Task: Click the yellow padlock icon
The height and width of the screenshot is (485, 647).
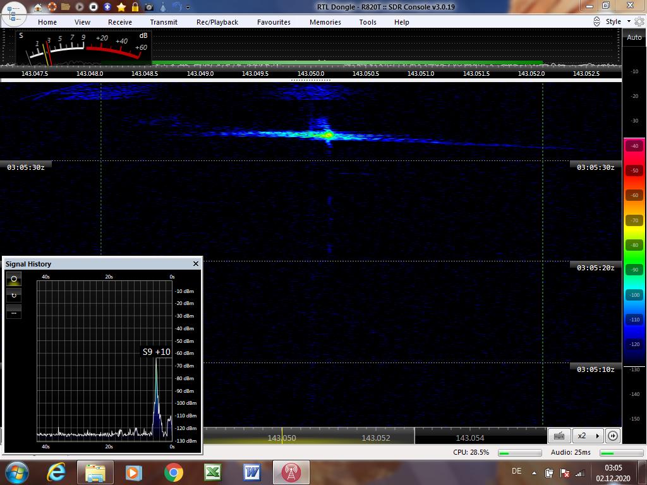Action: point(135,6)
